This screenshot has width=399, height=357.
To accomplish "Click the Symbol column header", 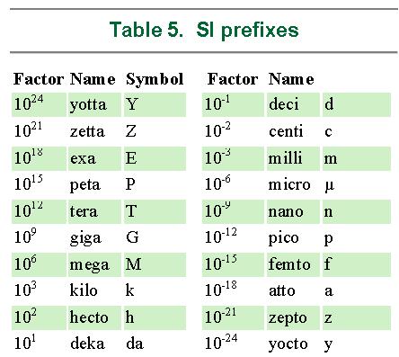I will [x=155, y=79].
